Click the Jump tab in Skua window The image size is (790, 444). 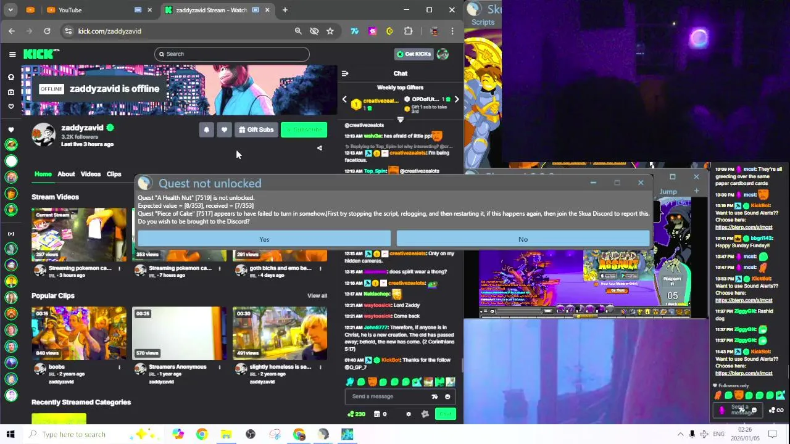668,191
